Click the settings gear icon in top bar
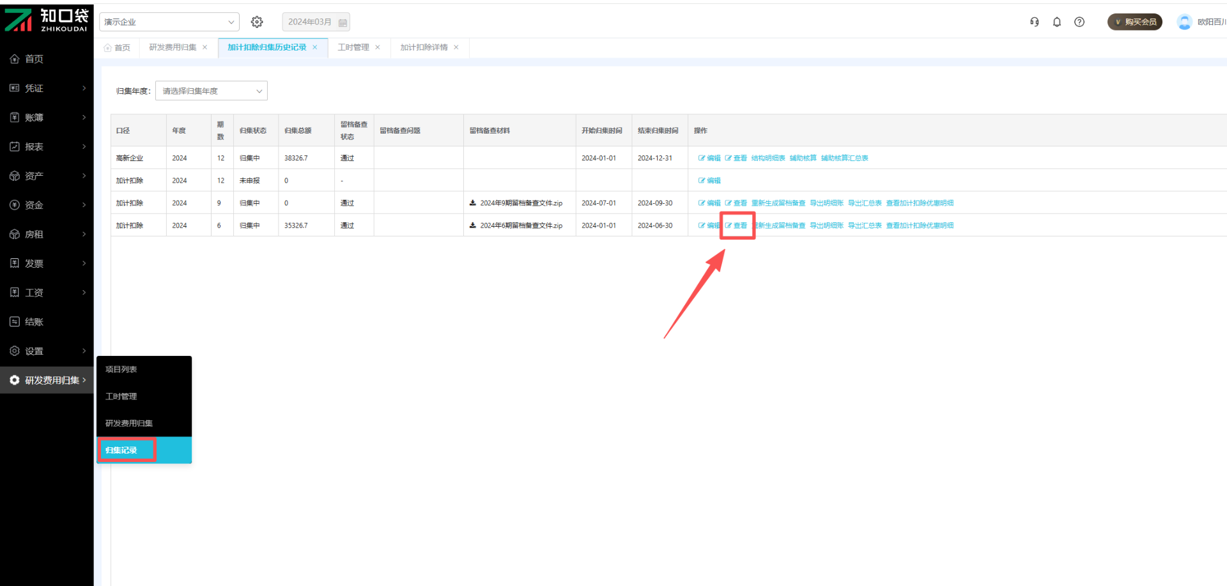Screen dimensions: 1227x586 pyautogui.click(x=257, y=22)
